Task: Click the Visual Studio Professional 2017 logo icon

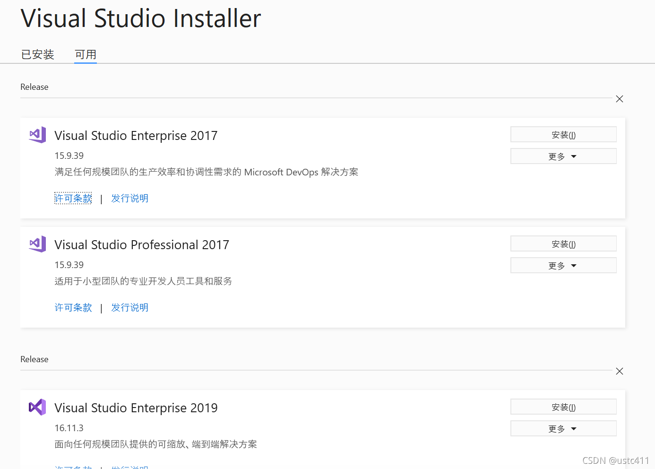Action: pos(37,244)
